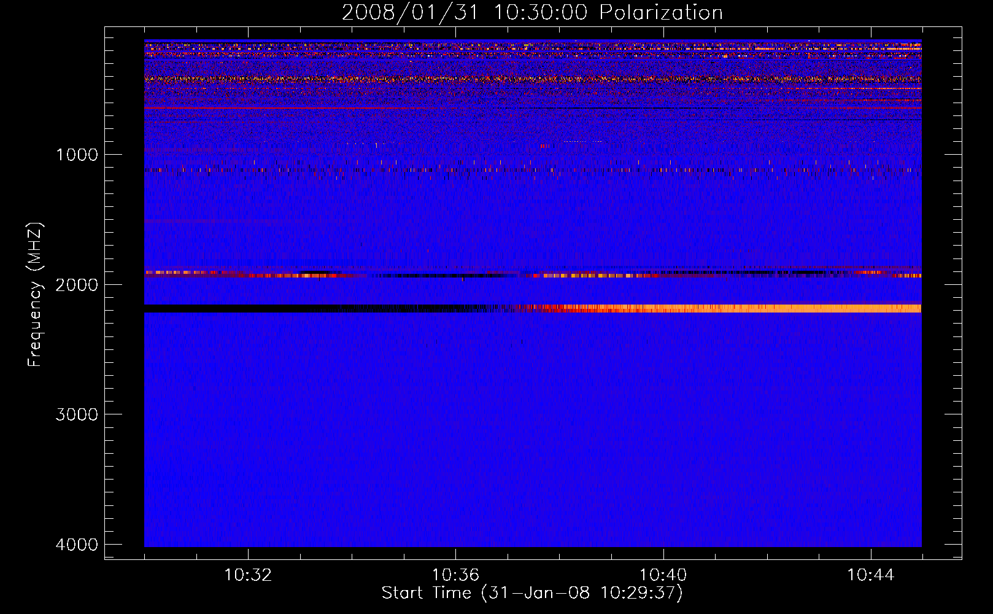Click the red-orange interference band near 1900 MHz

[533, 274]
